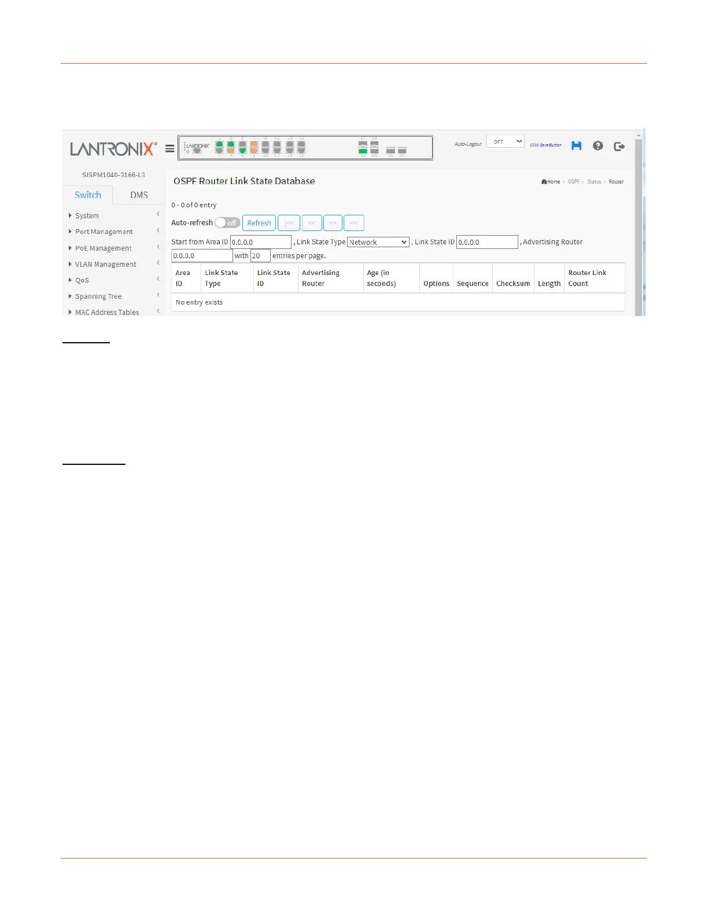Select port 21 on switch panel
This screenshot has height=917, width=708.
coord(390,151)
